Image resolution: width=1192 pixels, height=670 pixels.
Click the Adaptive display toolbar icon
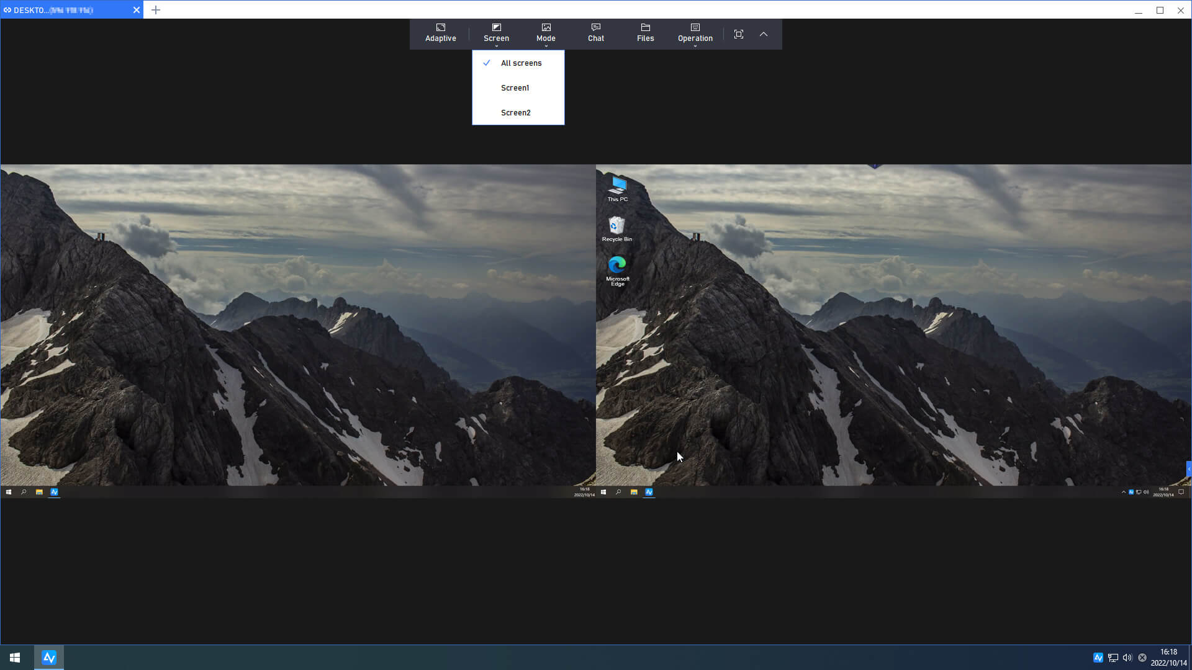pyautogui.click(x=440, y=33)
